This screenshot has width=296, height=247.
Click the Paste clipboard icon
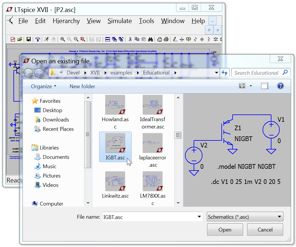point(144,39)
